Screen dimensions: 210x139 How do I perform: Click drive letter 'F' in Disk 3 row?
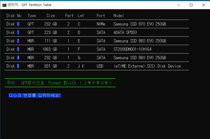click(x=79, y=49)
